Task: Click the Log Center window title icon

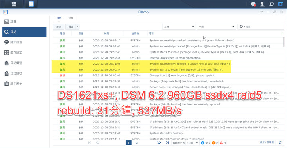Action: pos(5,12)
